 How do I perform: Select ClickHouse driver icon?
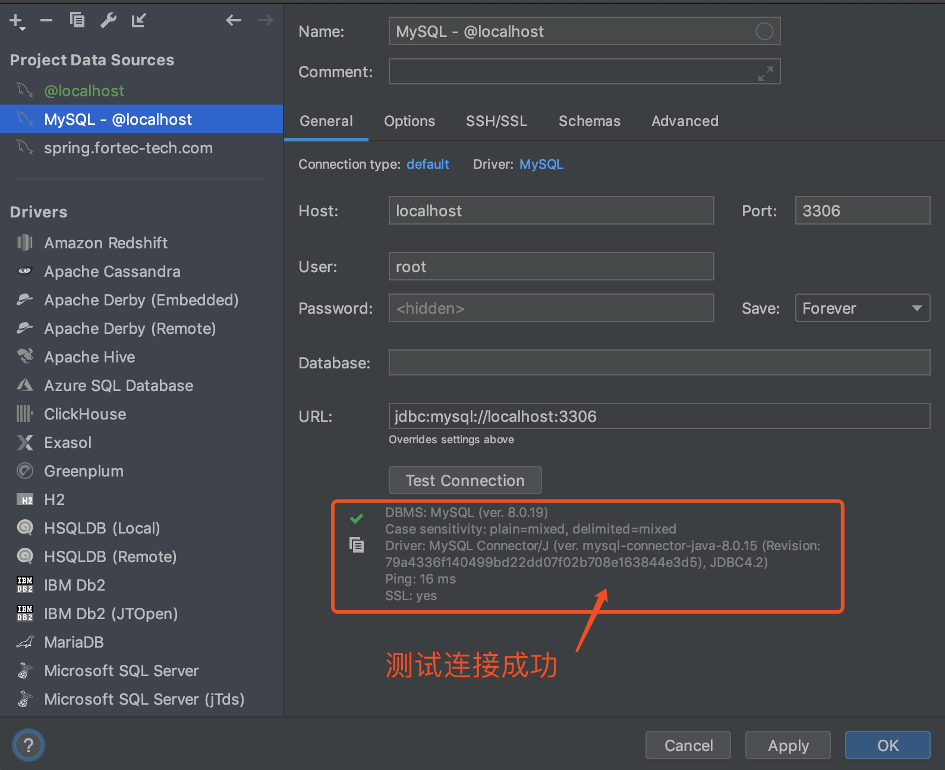[25, 414]
